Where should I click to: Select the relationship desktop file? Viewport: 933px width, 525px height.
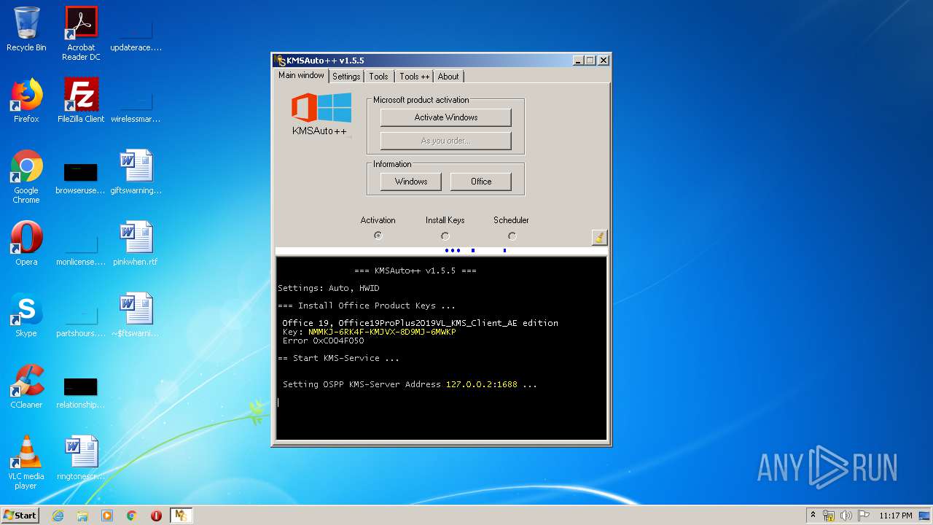tap(81, 391)
